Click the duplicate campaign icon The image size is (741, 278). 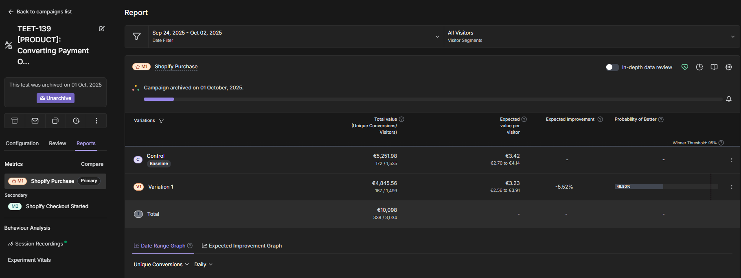[x=55, y=121]
